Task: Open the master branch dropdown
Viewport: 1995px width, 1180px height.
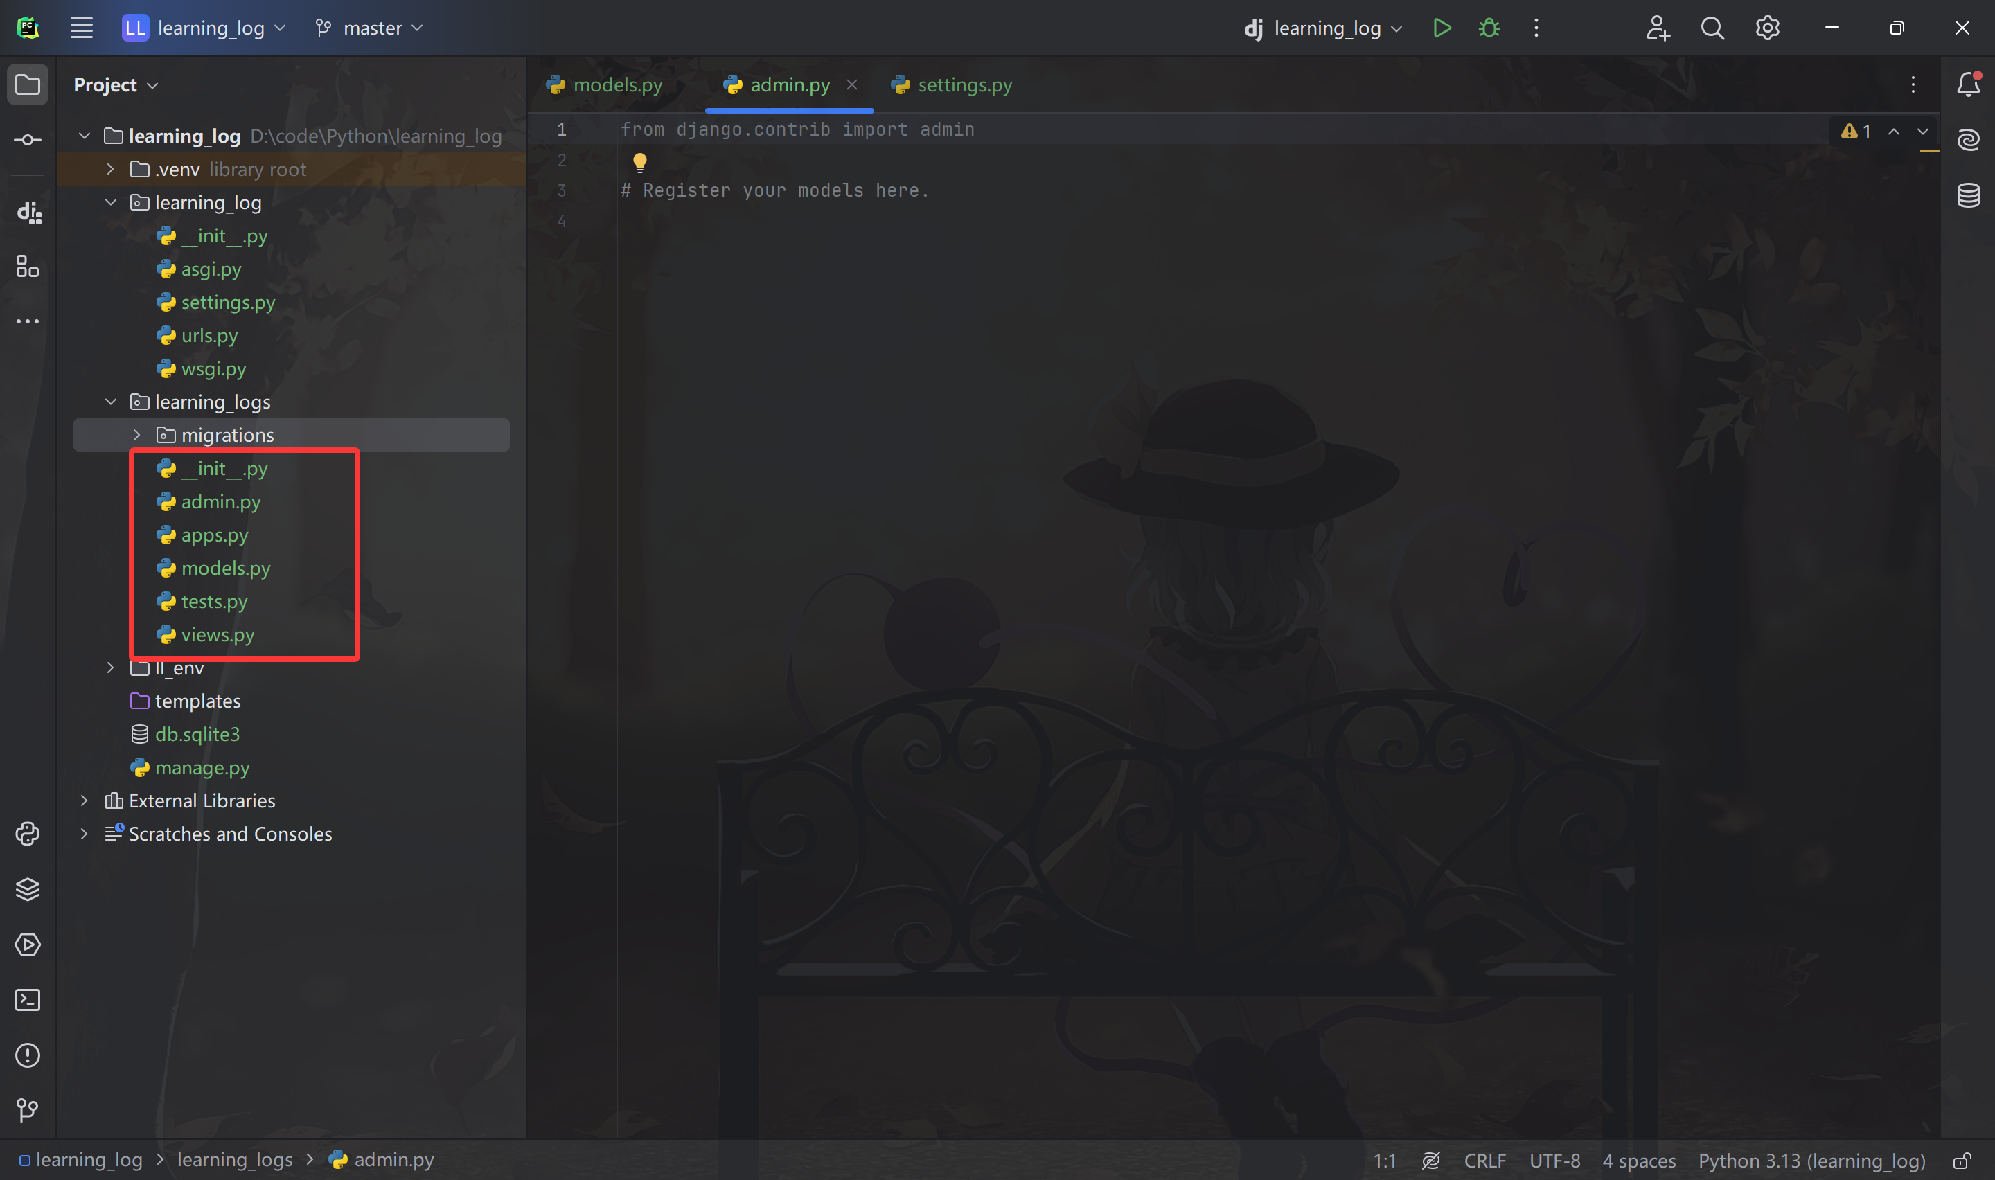Action: [370, 28]
